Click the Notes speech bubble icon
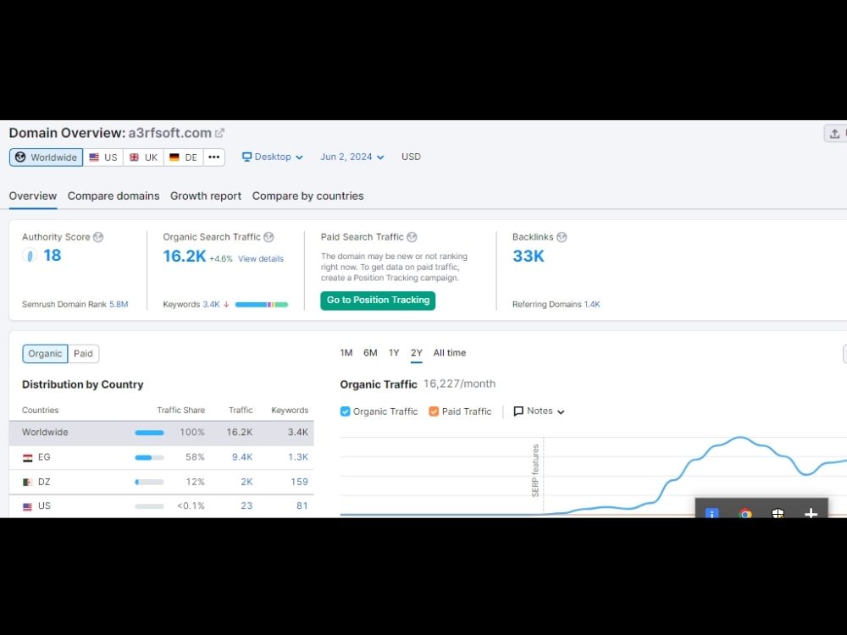847x635 pixels. pyautogui.click(x=518, y=411)
